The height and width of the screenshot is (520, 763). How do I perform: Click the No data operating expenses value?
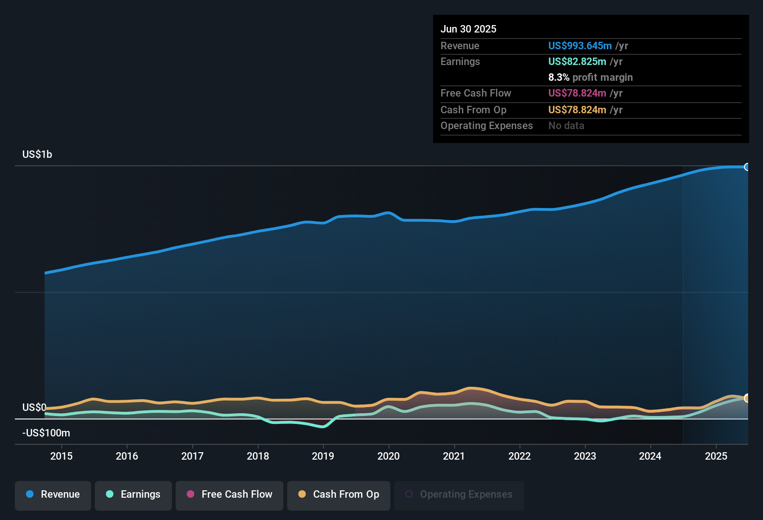click(566, 125)
